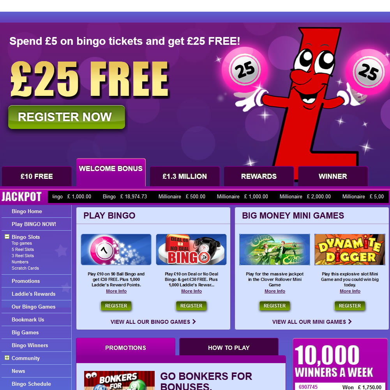Click the pink 25 bingo ball on the left
390x390 pixels.
coord(245,69)
